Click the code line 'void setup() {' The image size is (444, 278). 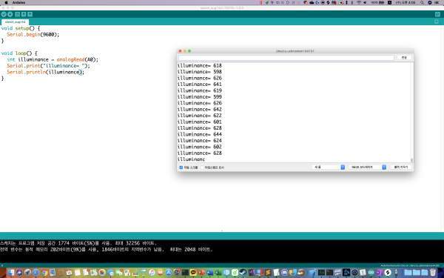(21, 28)
